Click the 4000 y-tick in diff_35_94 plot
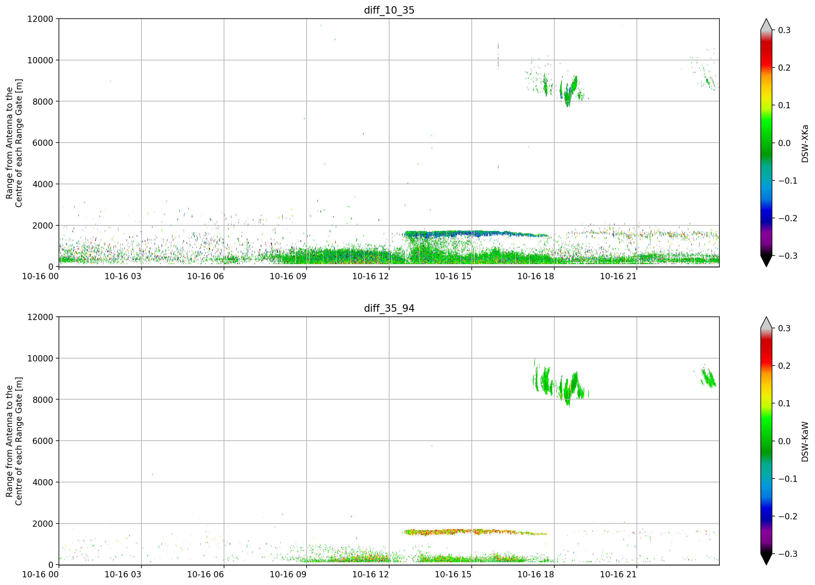815x585 pixels. (x=43, y=482)
